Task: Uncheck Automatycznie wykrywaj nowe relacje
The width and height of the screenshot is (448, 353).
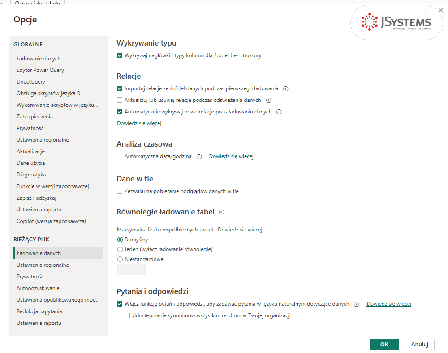Action: coord(120,112)
